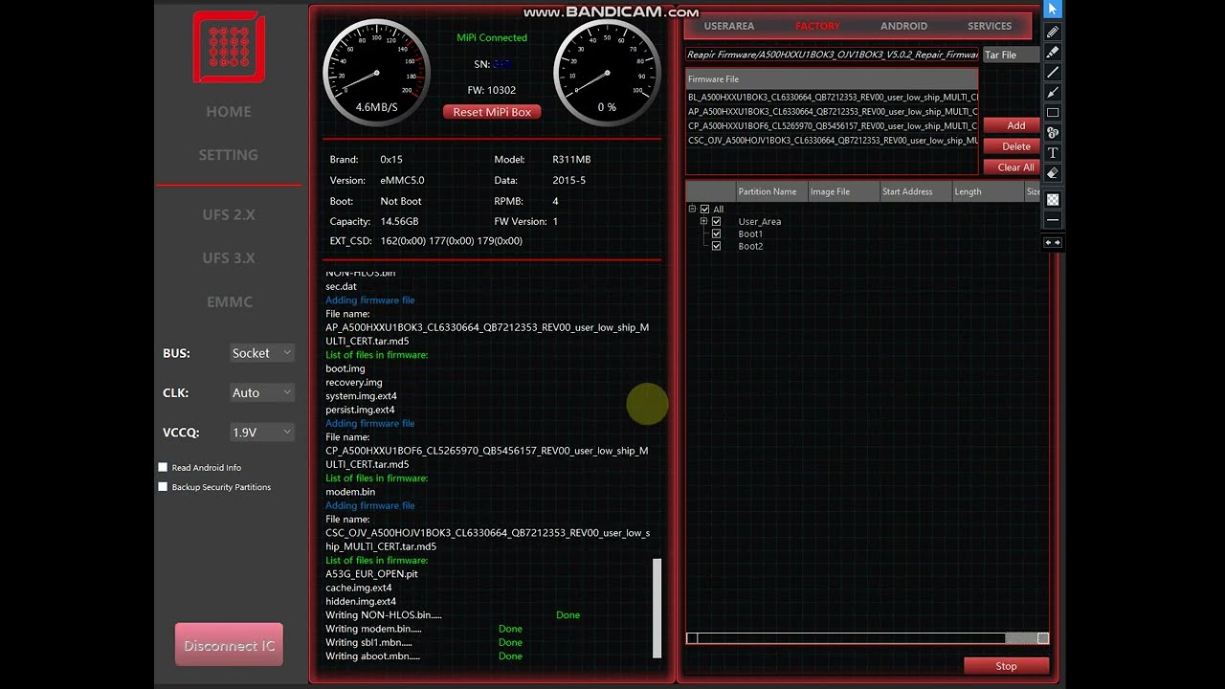Open the CLK Auto dropdown
1225x689 pixels.
pos(262,392)
